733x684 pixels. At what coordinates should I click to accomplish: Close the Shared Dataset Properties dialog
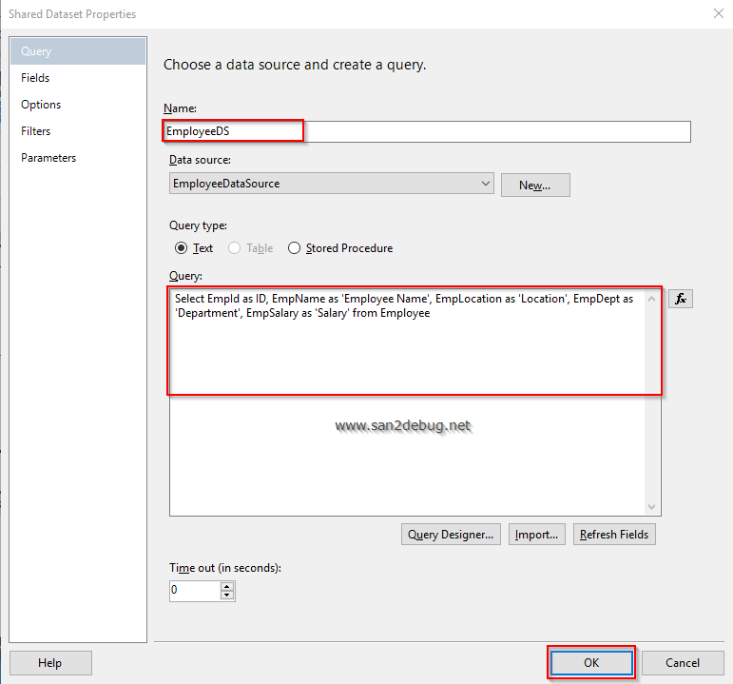(717, 14)
